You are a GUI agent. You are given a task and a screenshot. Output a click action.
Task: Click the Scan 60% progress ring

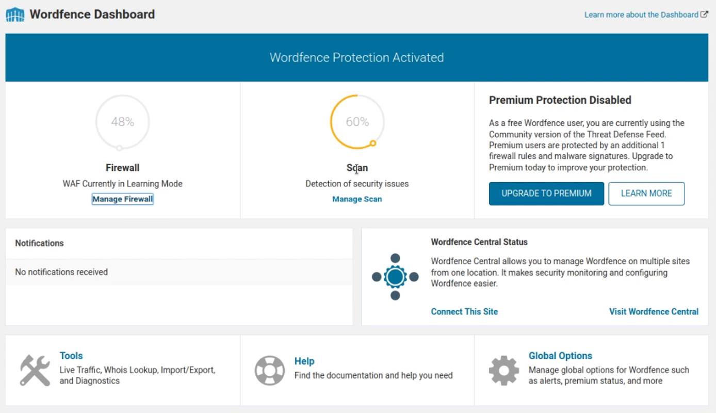click(x=357, y=122)
